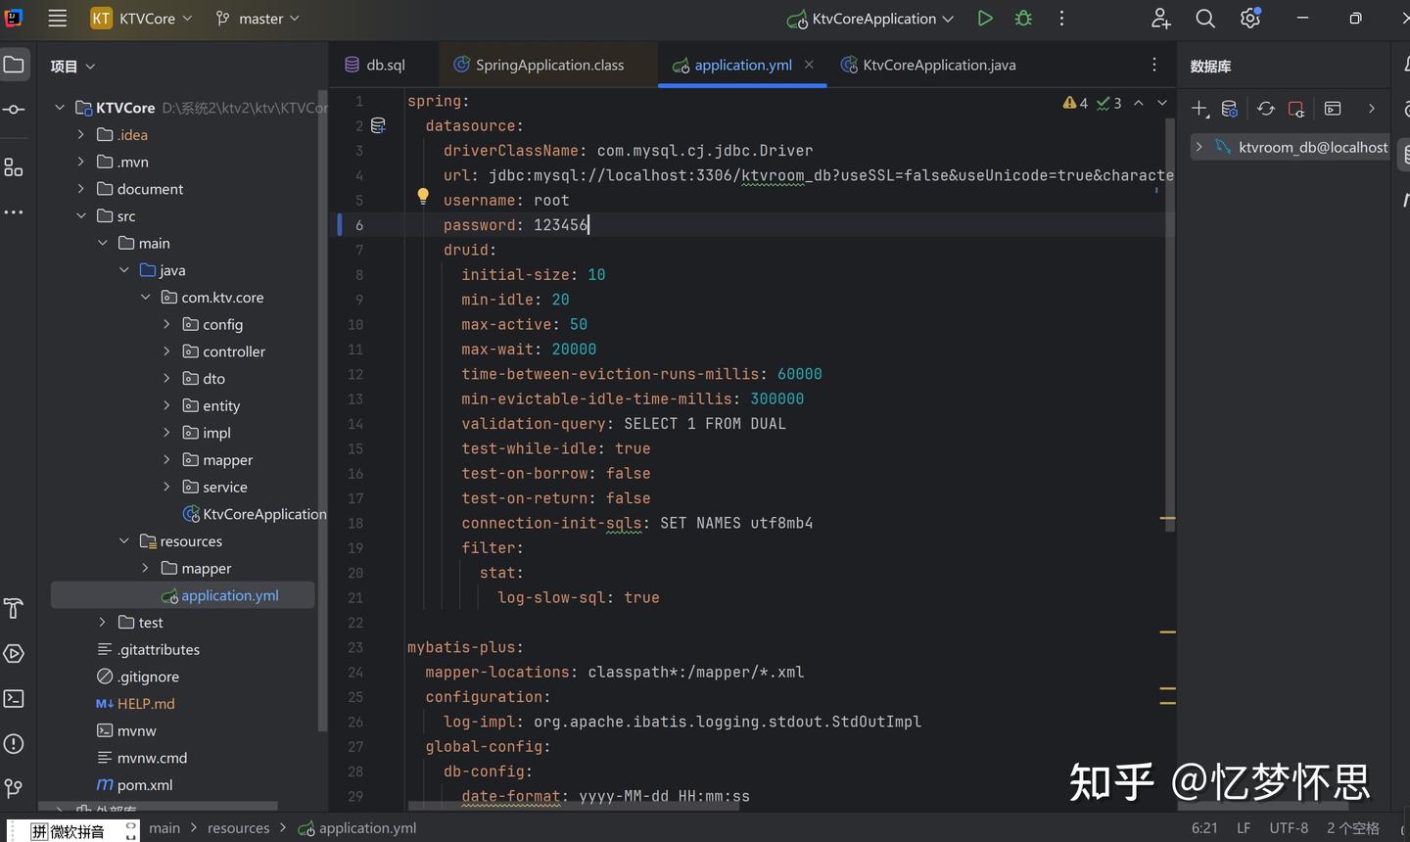Image resolution: width=1410 pixels, height=842 pixels.
Task: Open Data Source Properties in Database panel
Action: [1231, 109]
